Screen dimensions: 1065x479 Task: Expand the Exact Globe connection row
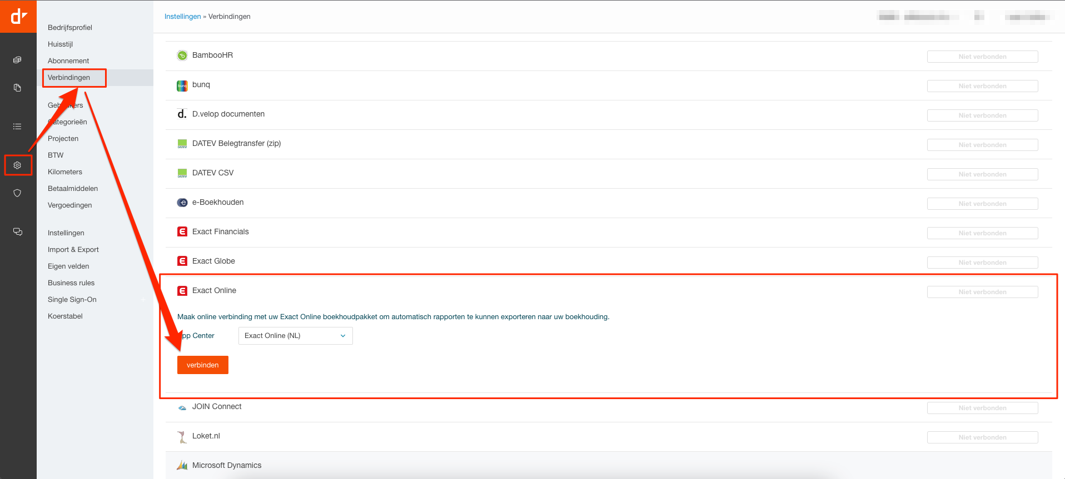609,262
